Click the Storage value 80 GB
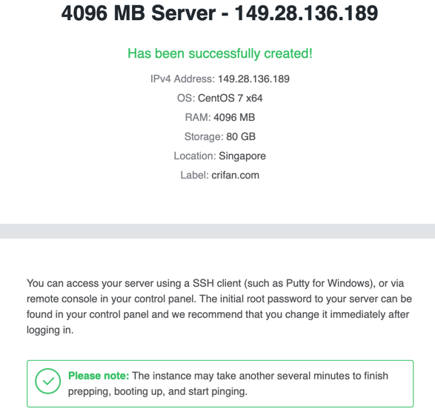 point(241,136)
